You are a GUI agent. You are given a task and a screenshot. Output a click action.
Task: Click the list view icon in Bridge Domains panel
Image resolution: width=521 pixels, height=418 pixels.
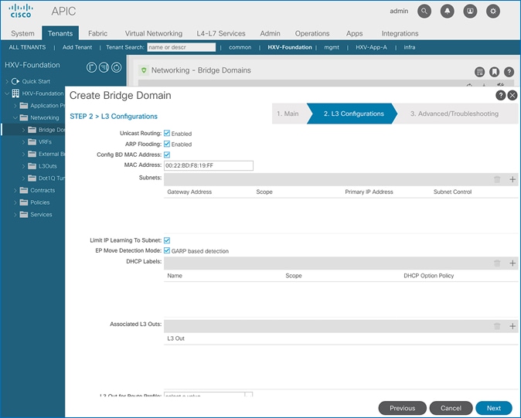[479, 72]
